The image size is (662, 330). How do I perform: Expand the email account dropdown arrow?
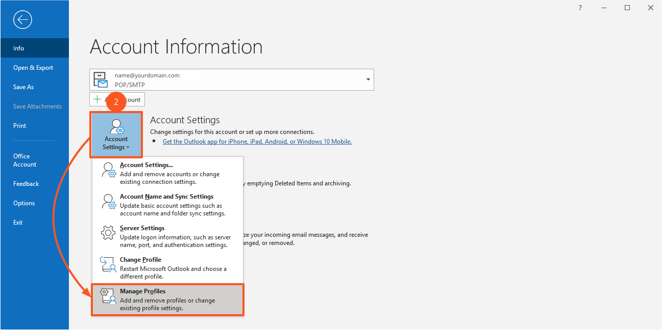tap(367, 80)
